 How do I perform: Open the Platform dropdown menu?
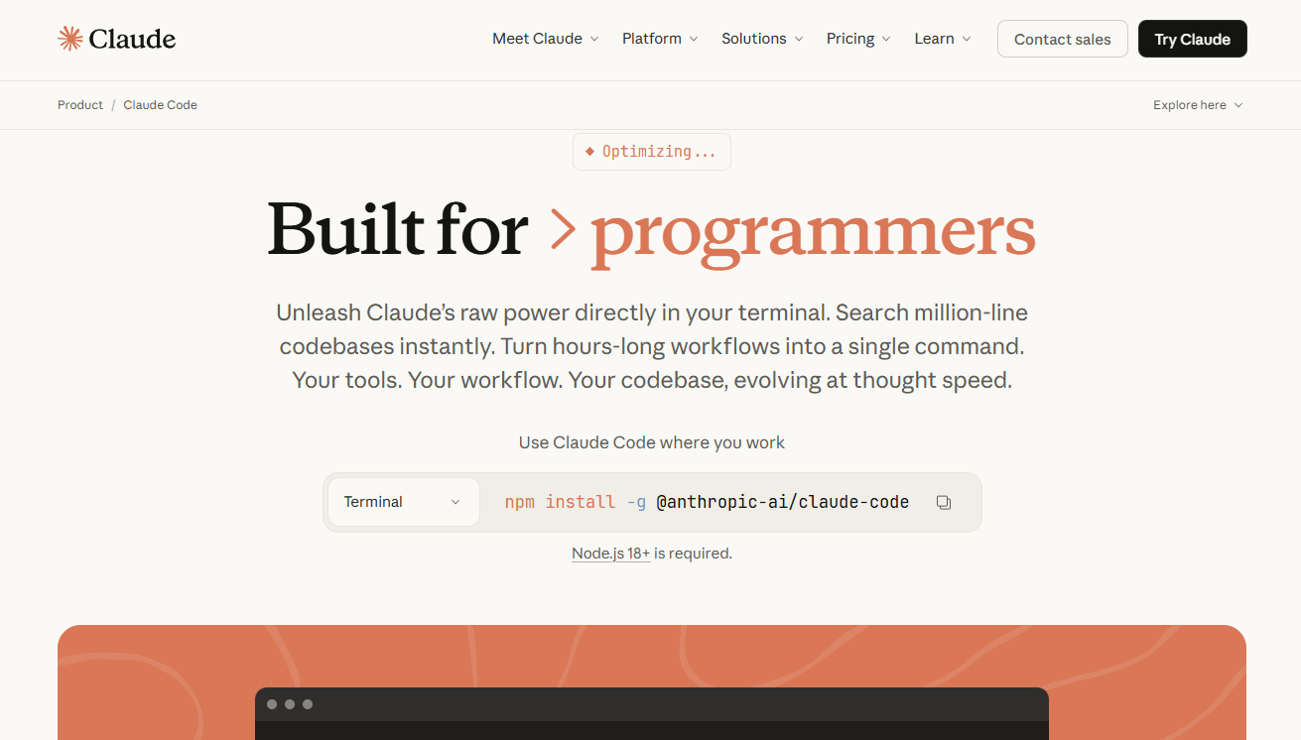660,39
